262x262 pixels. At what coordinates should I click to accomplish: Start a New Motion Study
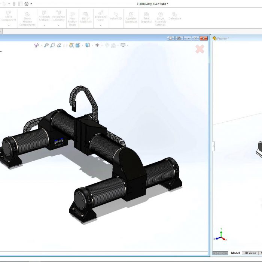pos(72,19)
